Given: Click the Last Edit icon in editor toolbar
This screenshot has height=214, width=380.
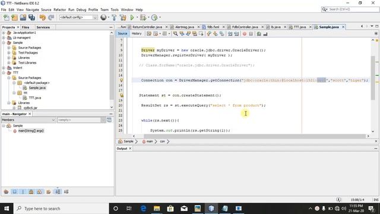Looking at the screenshot, I should click(x=149, y=34).
